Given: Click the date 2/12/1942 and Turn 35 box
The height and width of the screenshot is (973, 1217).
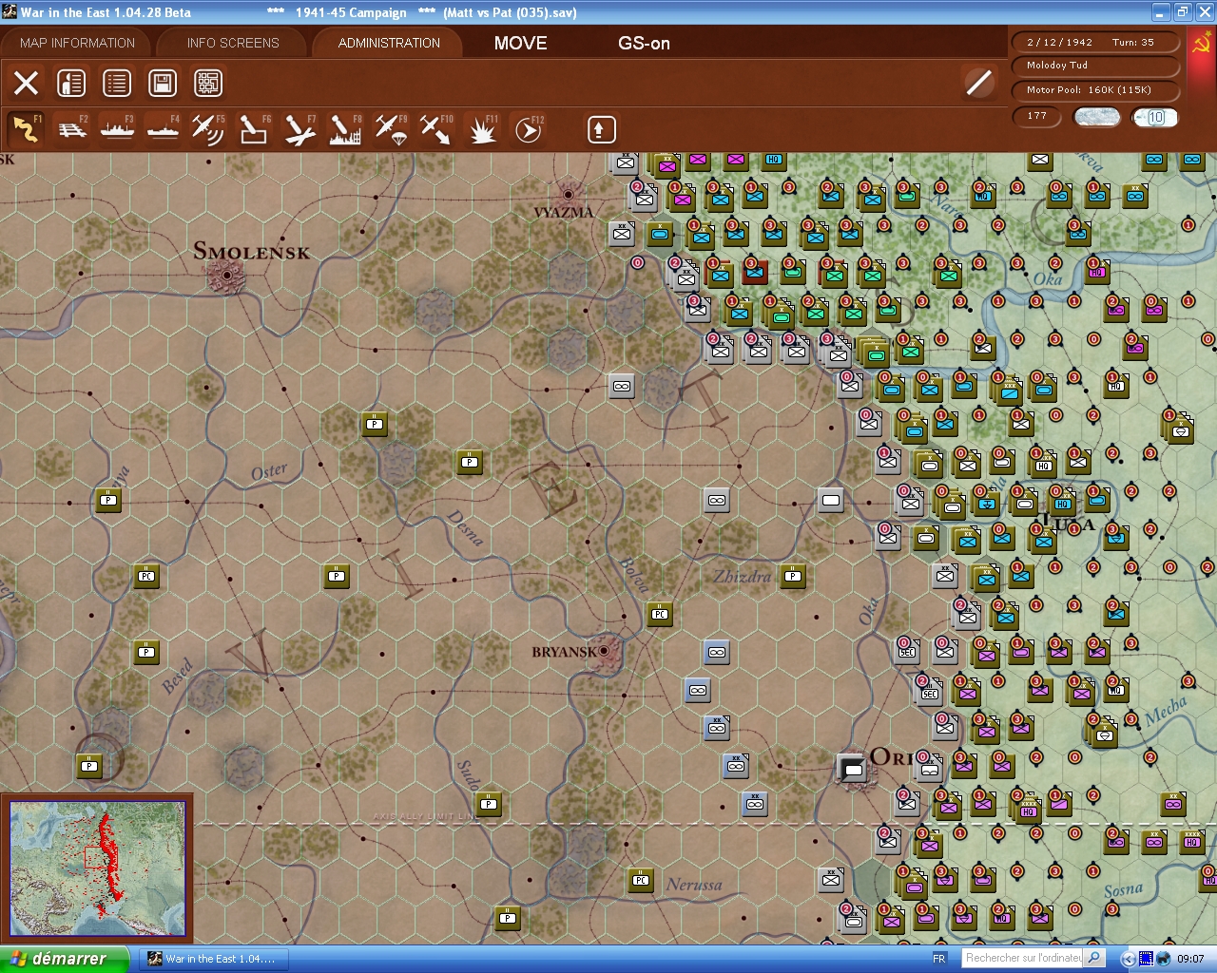Looking at the screenshot, I should point(1096,42).
